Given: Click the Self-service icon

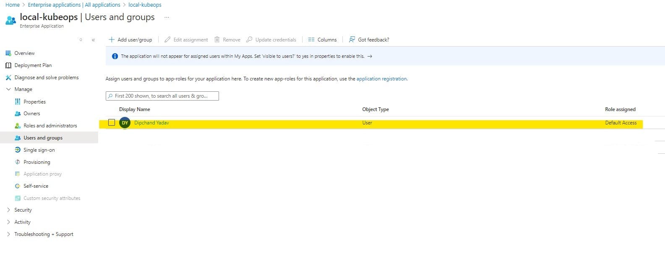Looking at the screenshot, I should coord(17,186).
